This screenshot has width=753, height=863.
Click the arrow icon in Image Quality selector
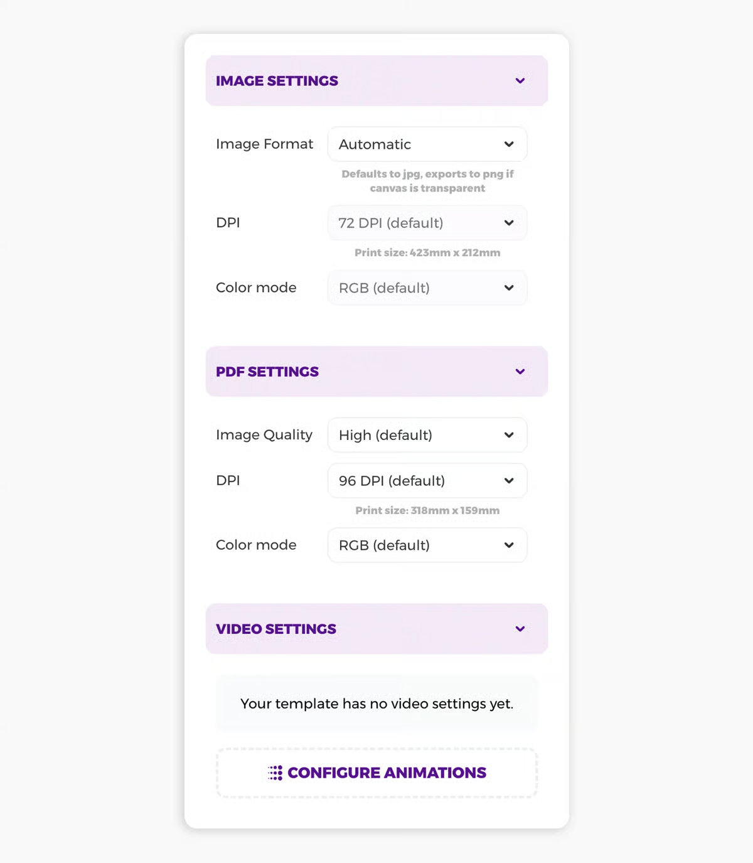click(x=509, y=435)
